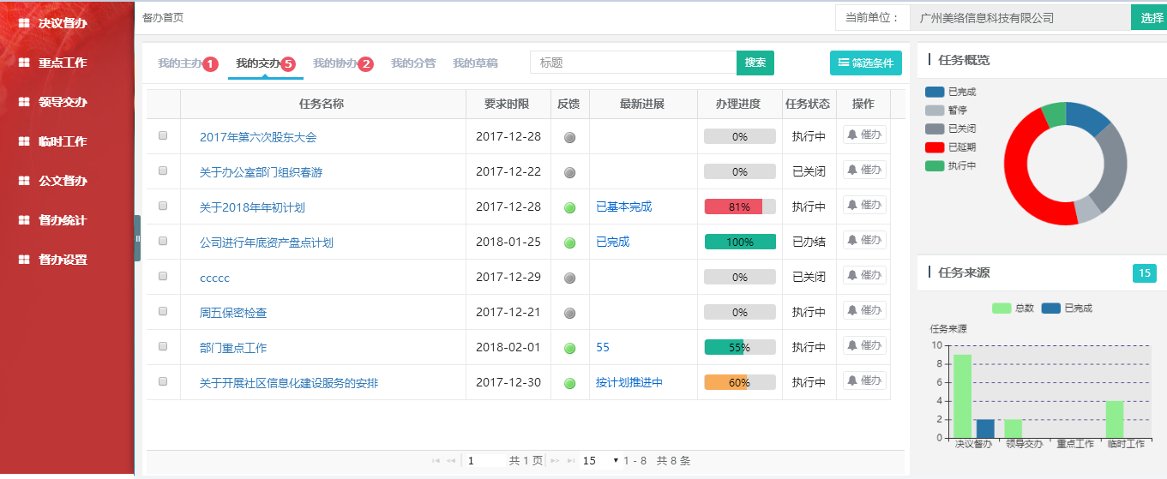Click the 标题 search input field

(x=633, y=63)
